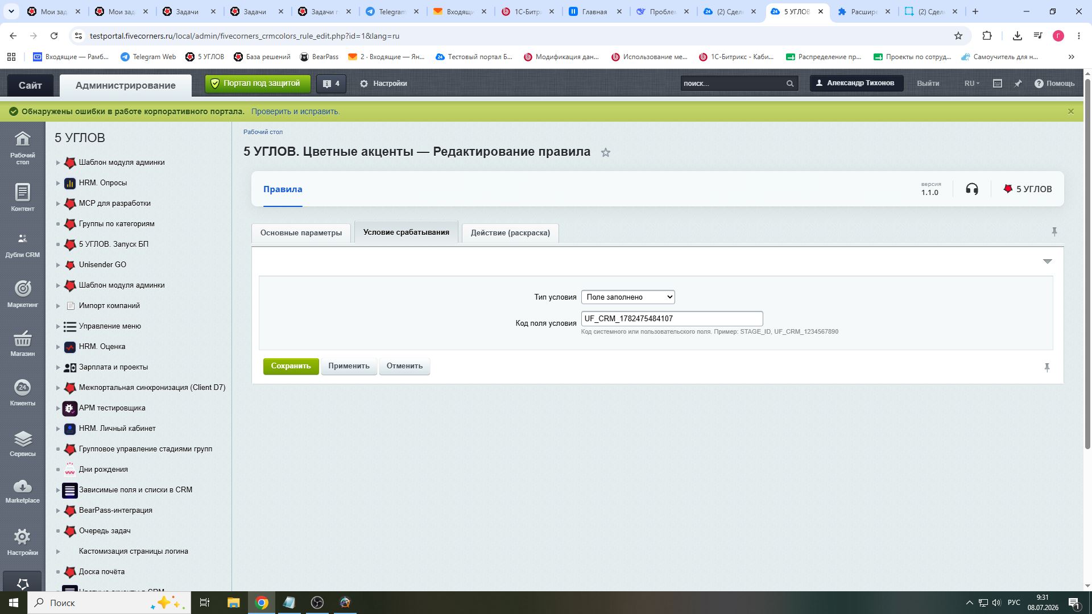Close the green error notification bar

point(1071,111)
